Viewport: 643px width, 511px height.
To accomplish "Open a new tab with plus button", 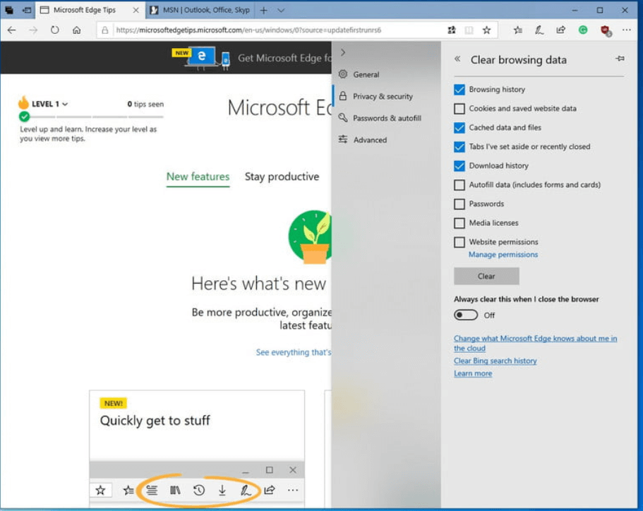I will [264, 11].
